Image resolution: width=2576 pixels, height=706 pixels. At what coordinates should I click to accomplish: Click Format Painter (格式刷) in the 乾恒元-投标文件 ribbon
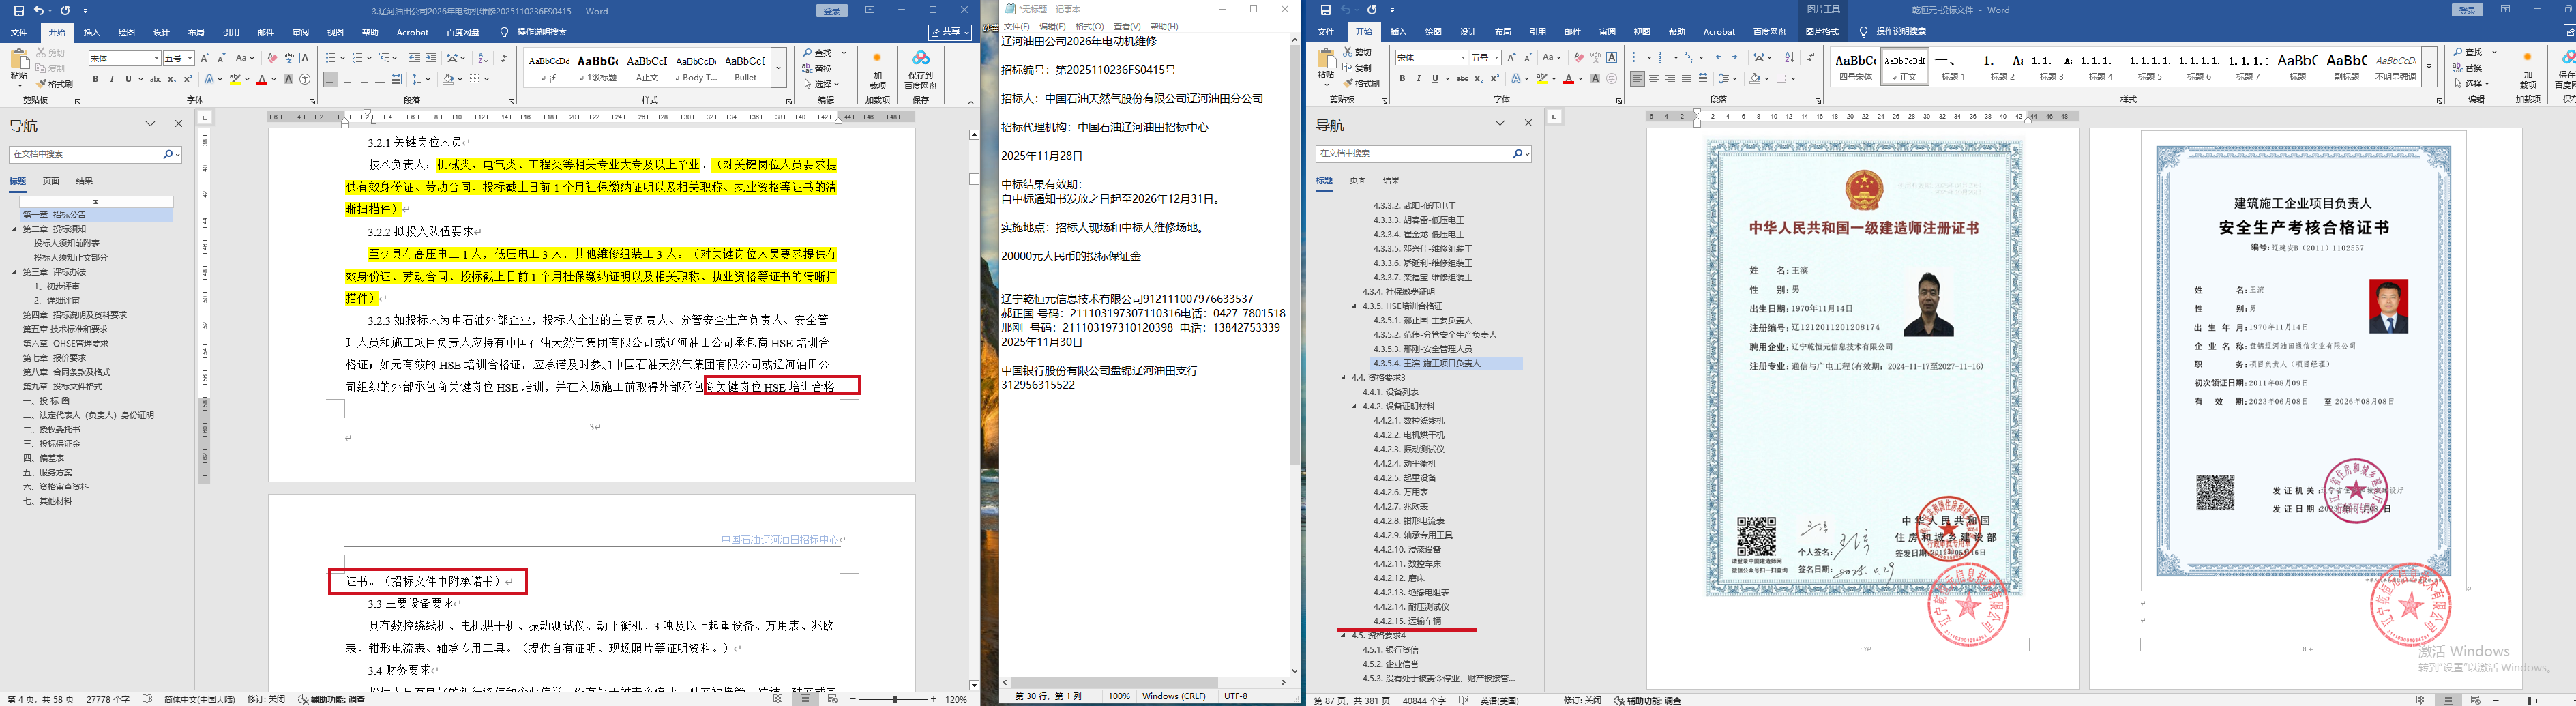[x=1362, y=83]
